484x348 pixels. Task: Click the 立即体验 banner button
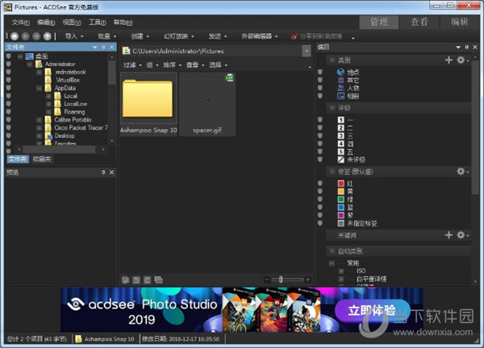tap(372, 310)
